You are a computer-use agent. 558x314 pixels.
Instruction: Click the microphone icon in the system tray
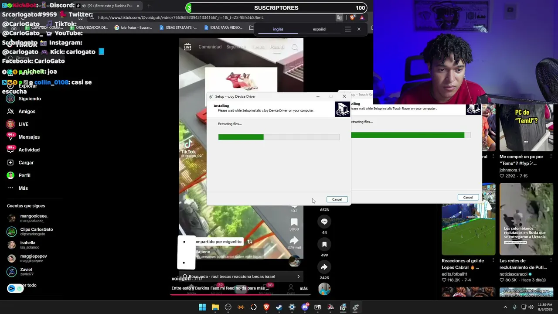coord(515,307)
